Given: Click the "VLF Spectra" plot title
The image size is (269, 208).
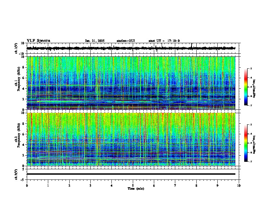Looking at the screenshot, I should tap(38, 41).
